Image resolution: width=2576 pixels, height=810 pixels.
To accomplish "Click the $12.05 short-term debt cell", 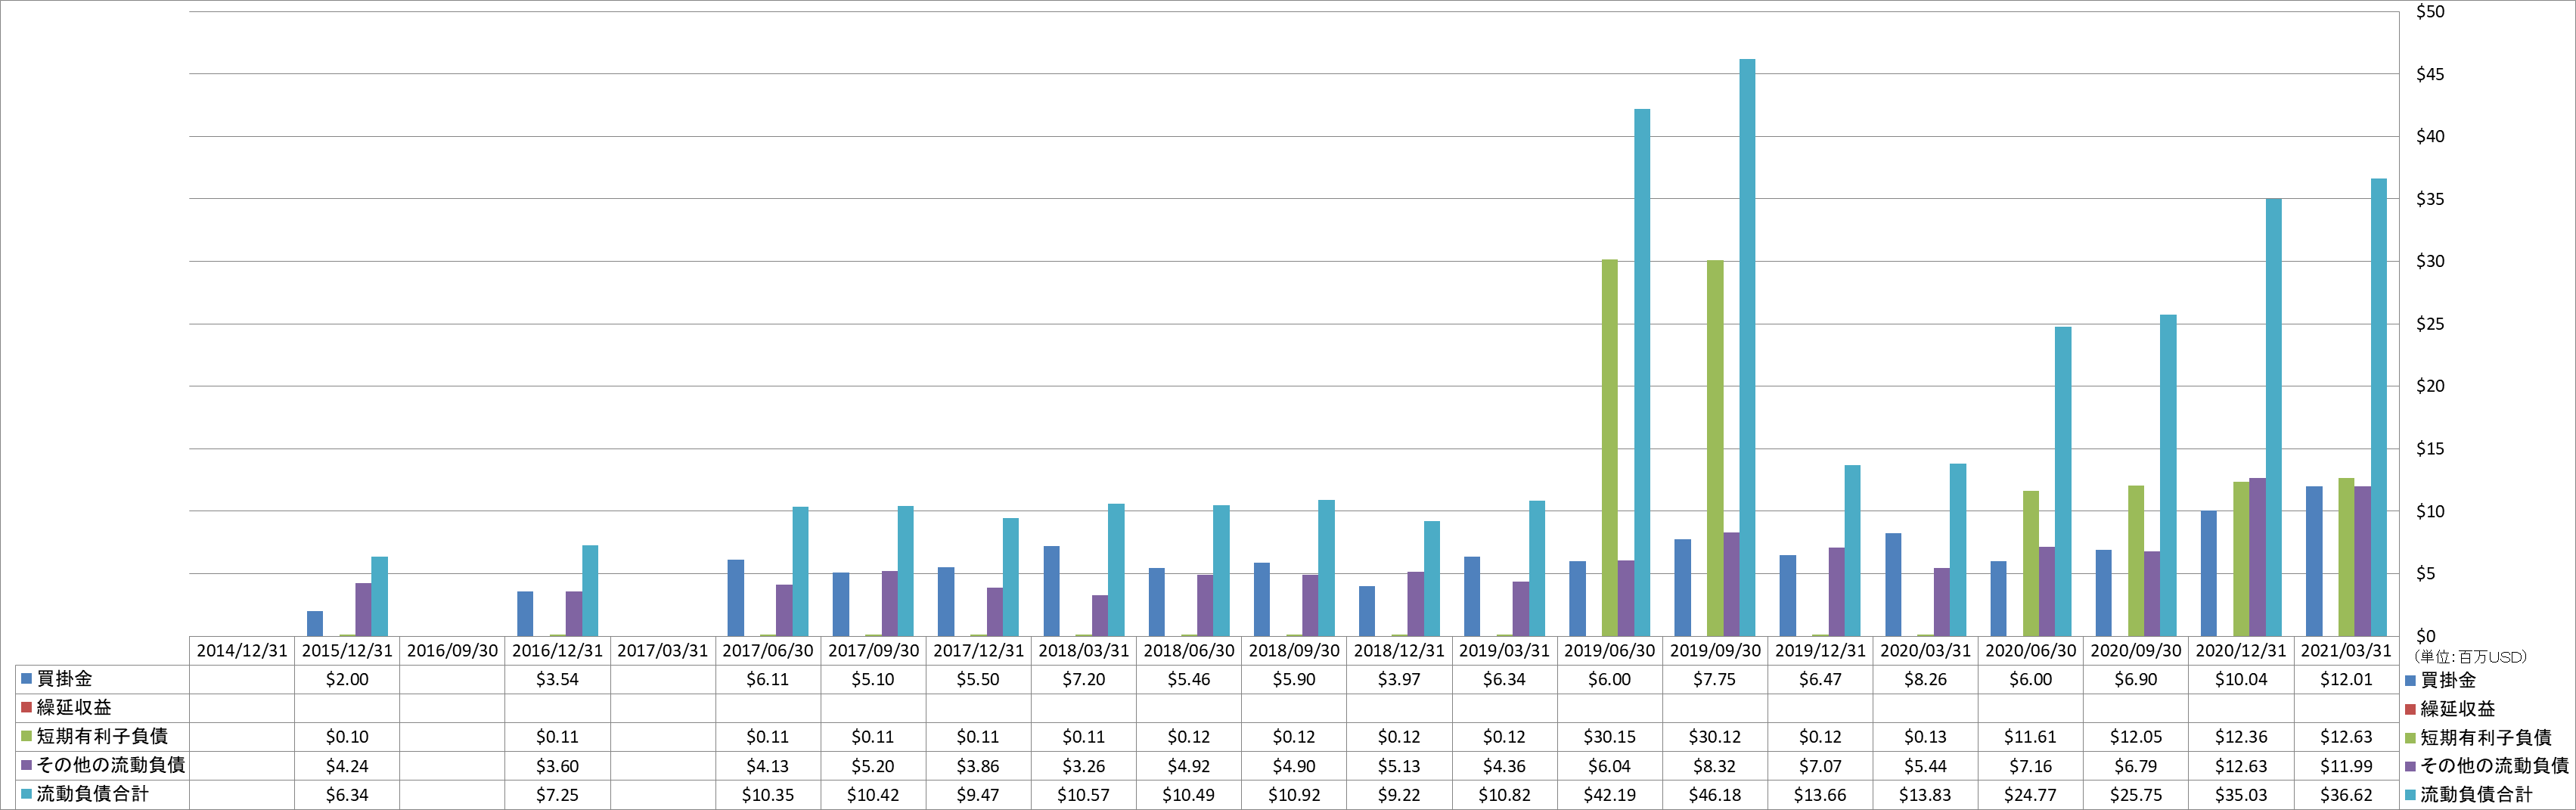I will (x=2136, y=737).
